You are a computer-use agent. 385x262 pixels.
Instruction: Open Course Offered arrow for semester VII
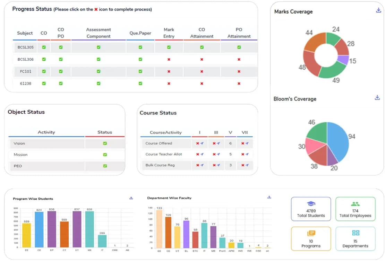click(247, 143)
